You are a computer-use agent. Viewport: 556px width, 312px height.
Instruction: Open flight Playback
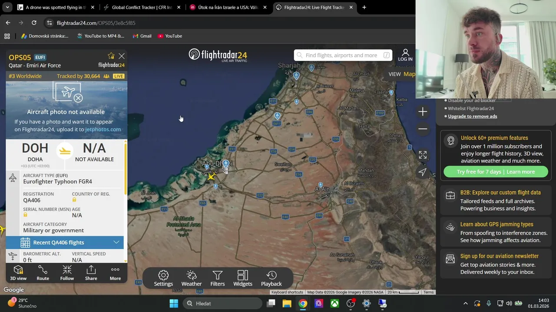pos(271,279)
